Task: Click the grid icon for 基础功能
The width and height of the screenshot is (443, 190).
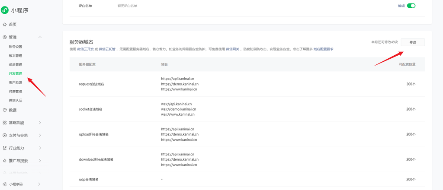Action: [x=4, y=123]
